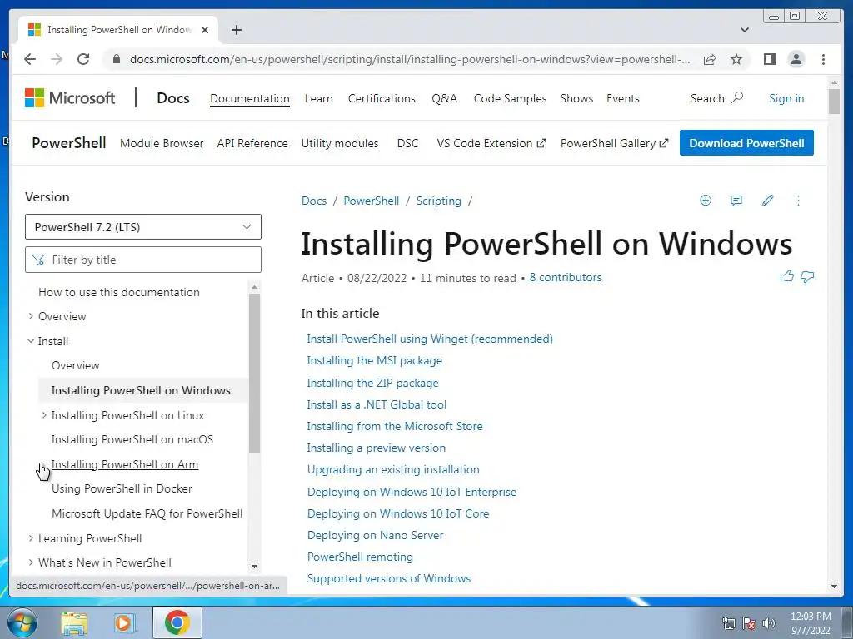Go to Q&A section
Viewport: 853px width, 639px height.
[445, 98]
